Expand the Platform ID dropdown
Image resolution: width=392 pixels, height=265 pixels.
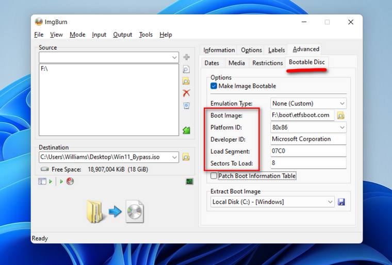(x=342, y=127)
